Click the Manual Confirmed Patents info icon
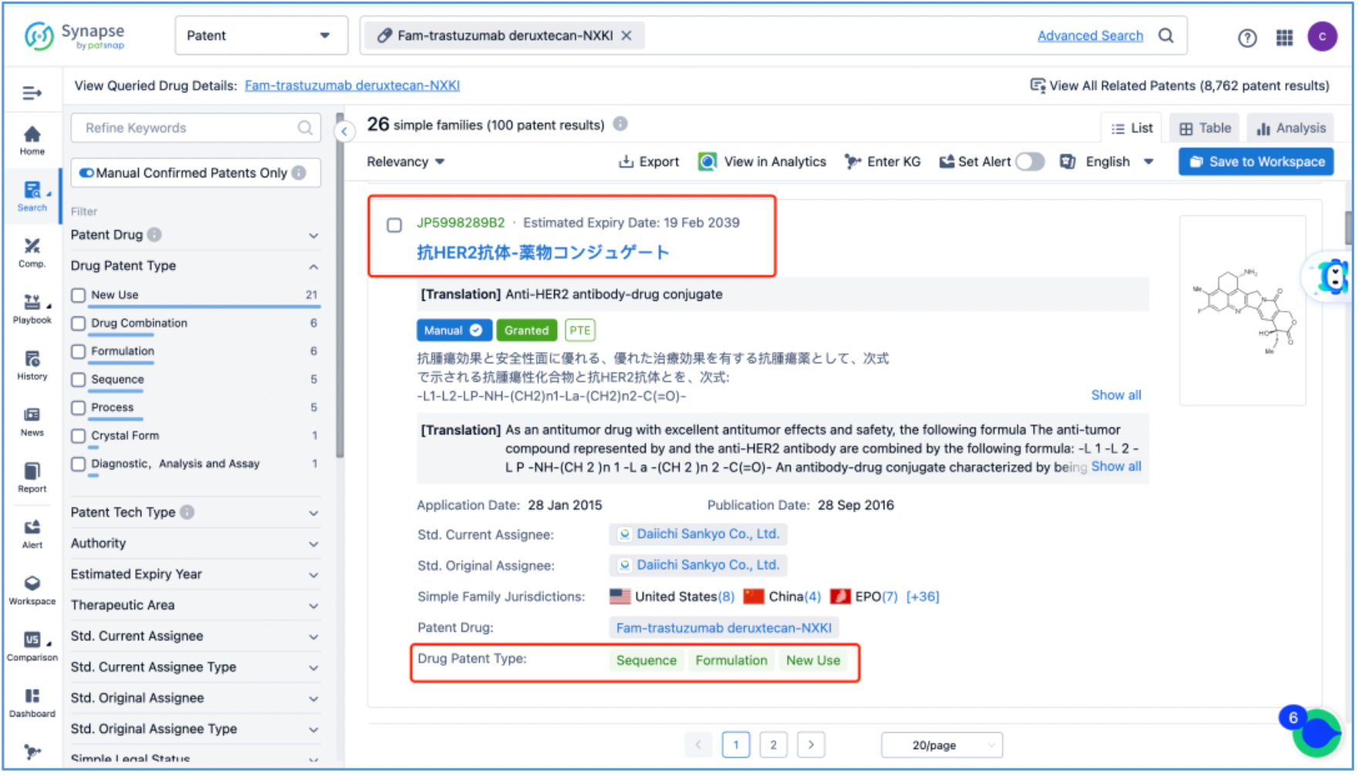The height and width of the screenshot is (776, 1361). click(x=299, y=173)
